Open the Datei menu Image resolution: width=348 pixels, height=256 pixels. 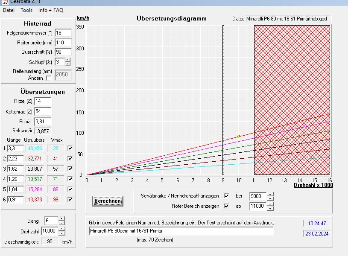[x=9, y=10]
